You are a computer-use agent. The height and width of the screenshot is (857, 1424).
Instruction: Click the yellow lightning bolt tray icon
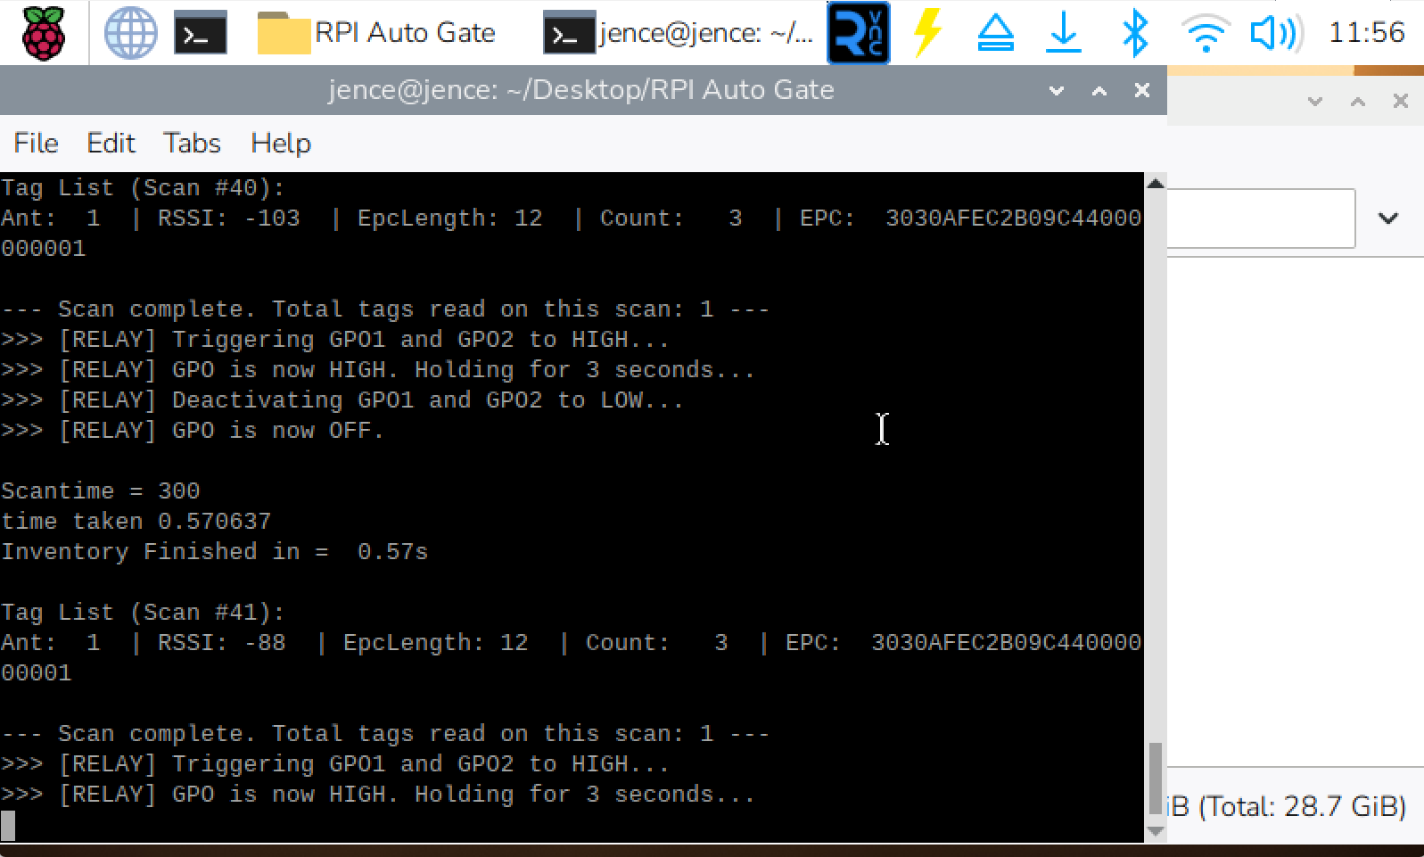(x=928, y=33)
